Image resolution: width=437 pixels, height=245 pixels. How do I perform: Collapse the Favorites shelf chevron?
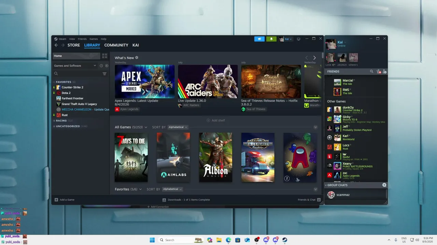tap(315, 189)
